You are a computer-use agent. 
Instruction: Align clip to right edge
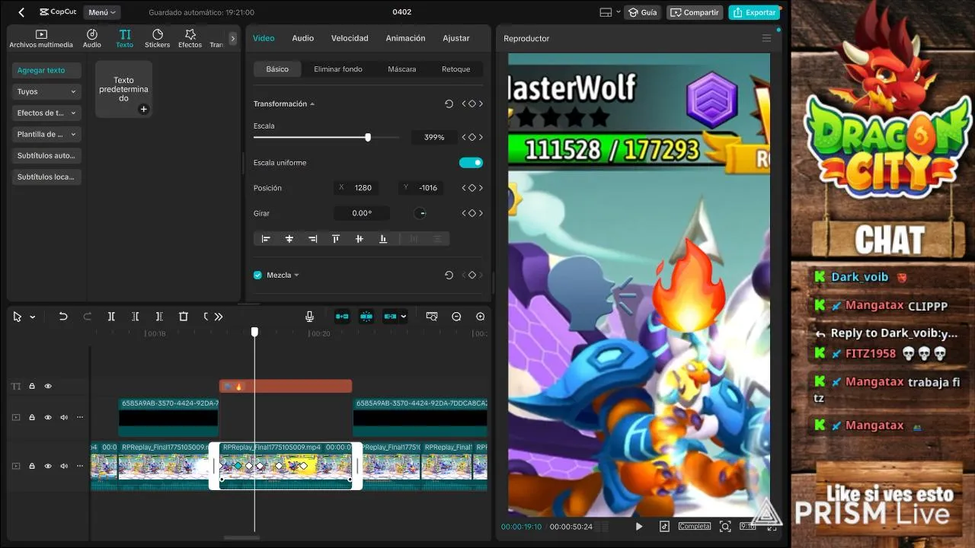pos(312,239)
